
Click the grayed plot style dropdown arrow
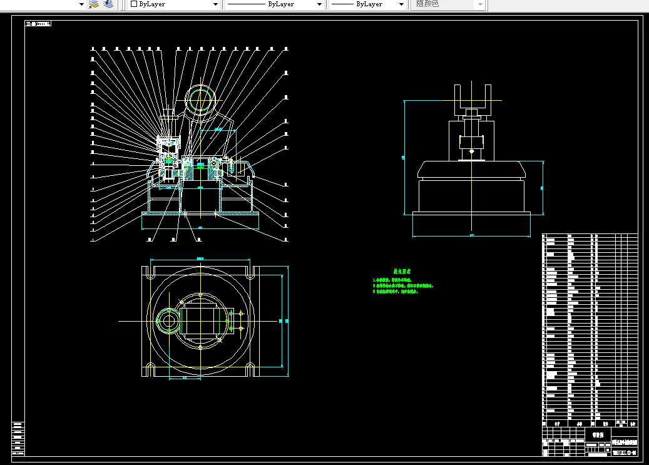(480, 4)
